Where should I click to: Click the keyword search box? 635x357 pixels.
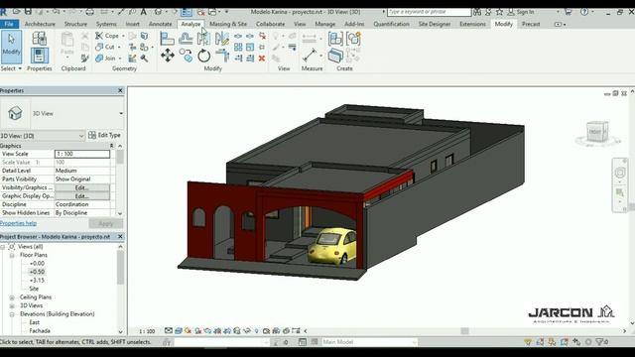coord(429,12)
